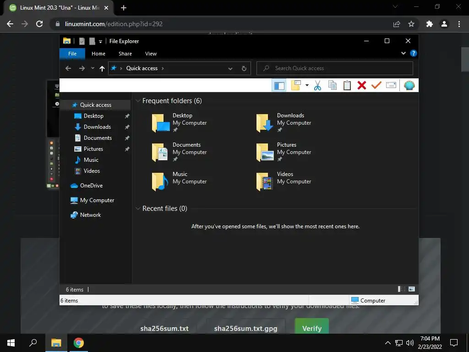The width and height of the screenshot is (469, 352).
Task: Click the green Verify button on webpage
Action: (312, 327)
